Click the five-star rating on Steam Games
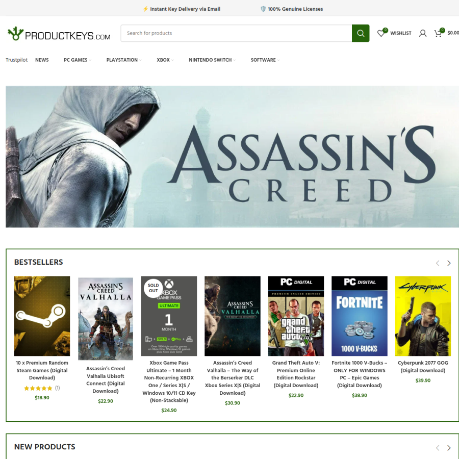The image size is (459, 459). coord(38,388)
